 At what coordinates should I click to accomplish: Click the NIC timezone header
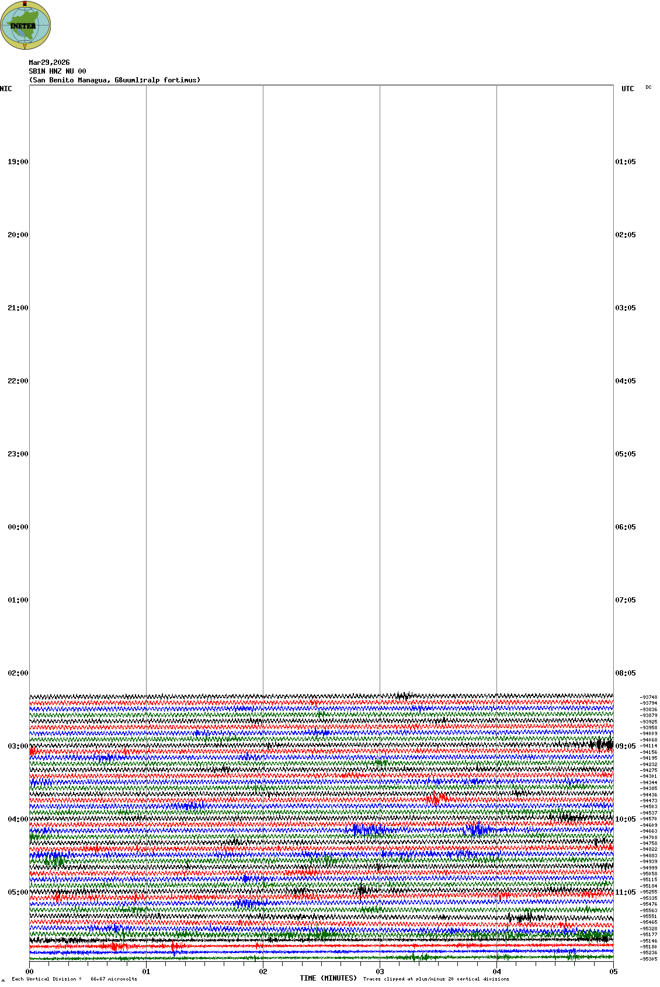(x=6, y=89)
